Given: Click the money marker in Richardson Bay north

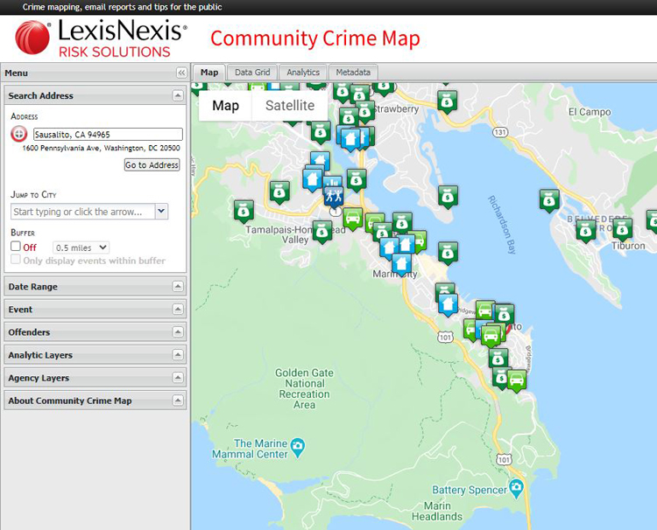Looking at the screenshot, I should tap(448, 196).
